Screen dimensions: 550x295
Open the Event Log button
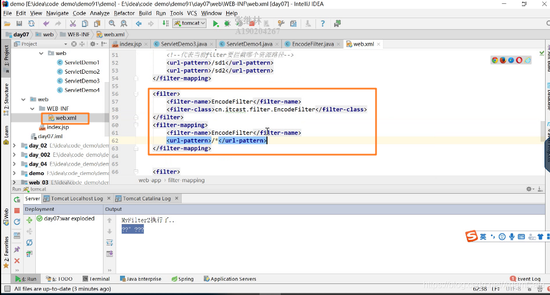(525, 279)
